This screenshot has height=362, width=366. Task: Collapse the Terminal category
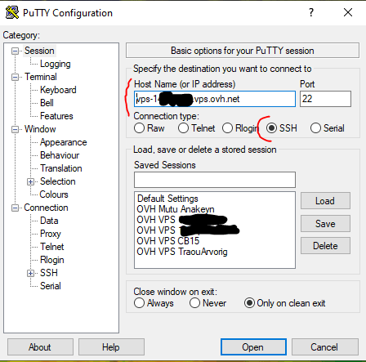pyautogui.click(x=15, y=78)
